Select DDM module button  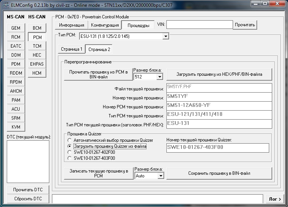click(16, 55)
